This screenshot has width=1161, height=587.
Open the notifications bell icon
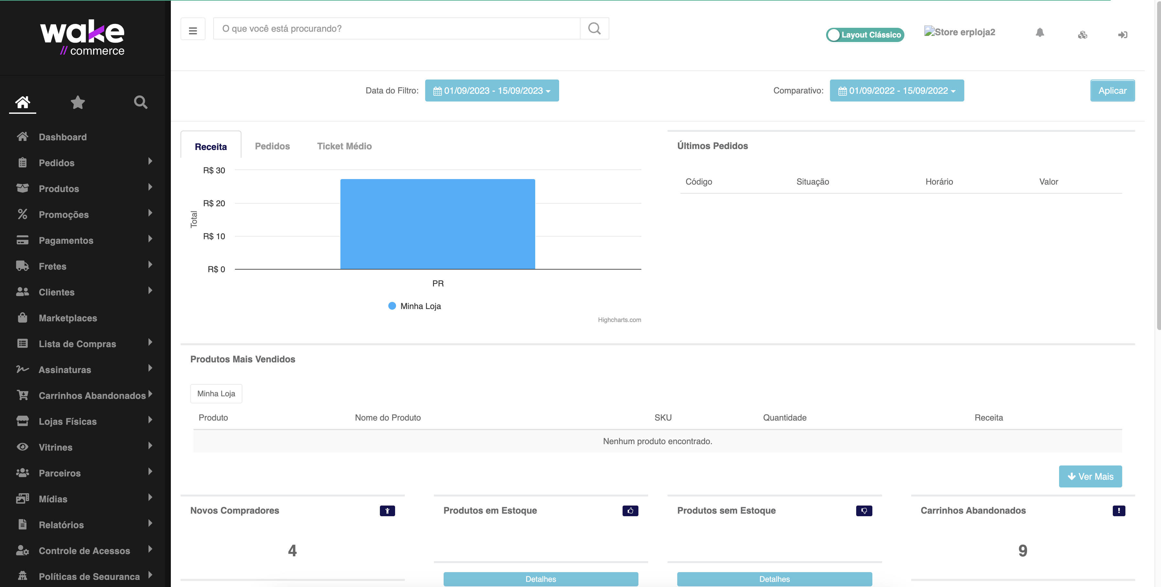tap(1039, 32)
